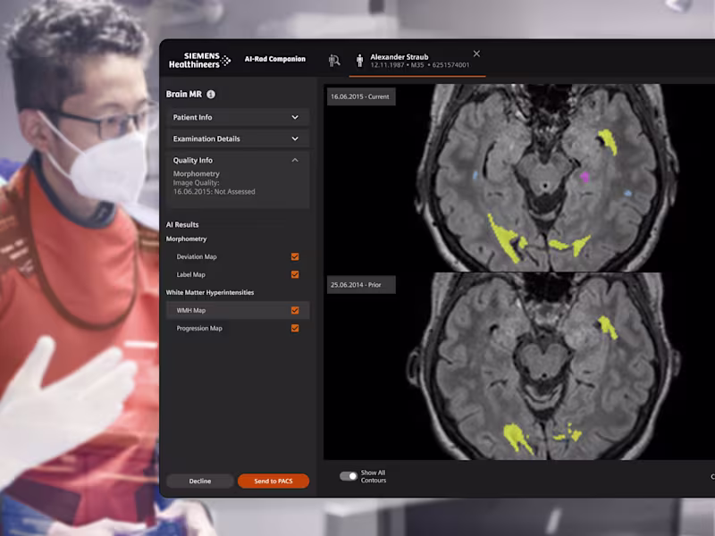Expand the Patient Info section
This screenshot has width=715, height=536.
click(238, 117)
